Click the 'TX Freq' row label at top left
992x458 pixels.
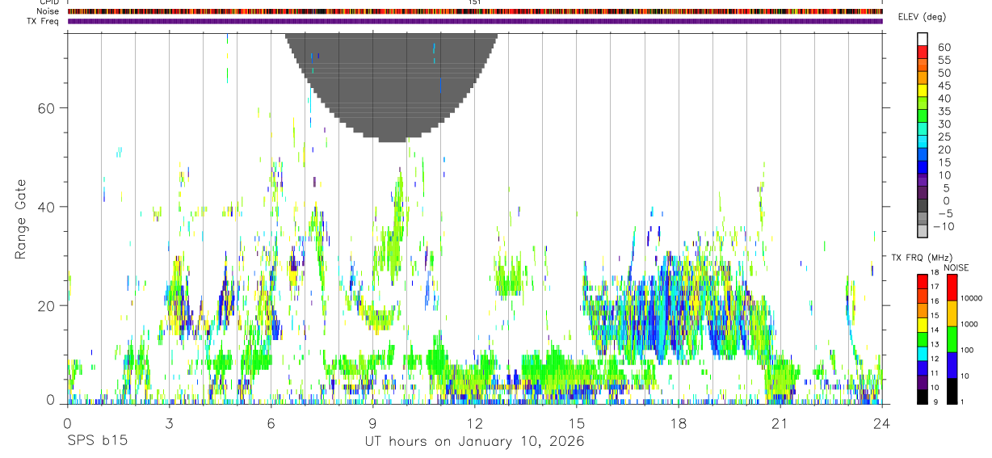(x=44, y=21)
